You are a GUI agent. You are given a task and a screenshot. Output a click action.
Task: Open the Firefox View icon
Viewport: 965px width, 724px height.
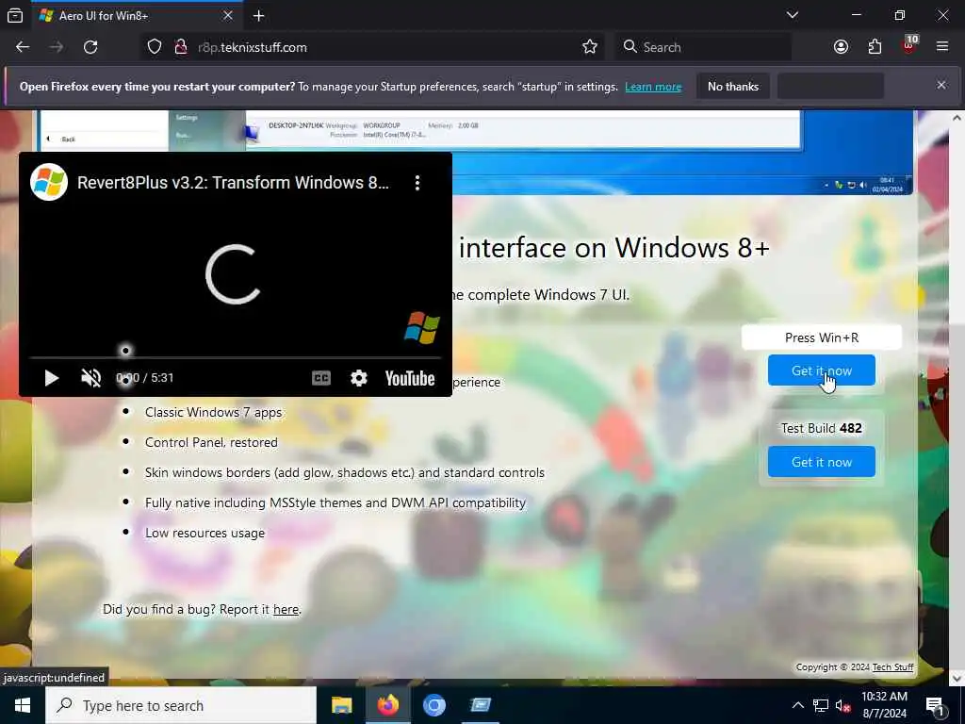click(15, 15)
